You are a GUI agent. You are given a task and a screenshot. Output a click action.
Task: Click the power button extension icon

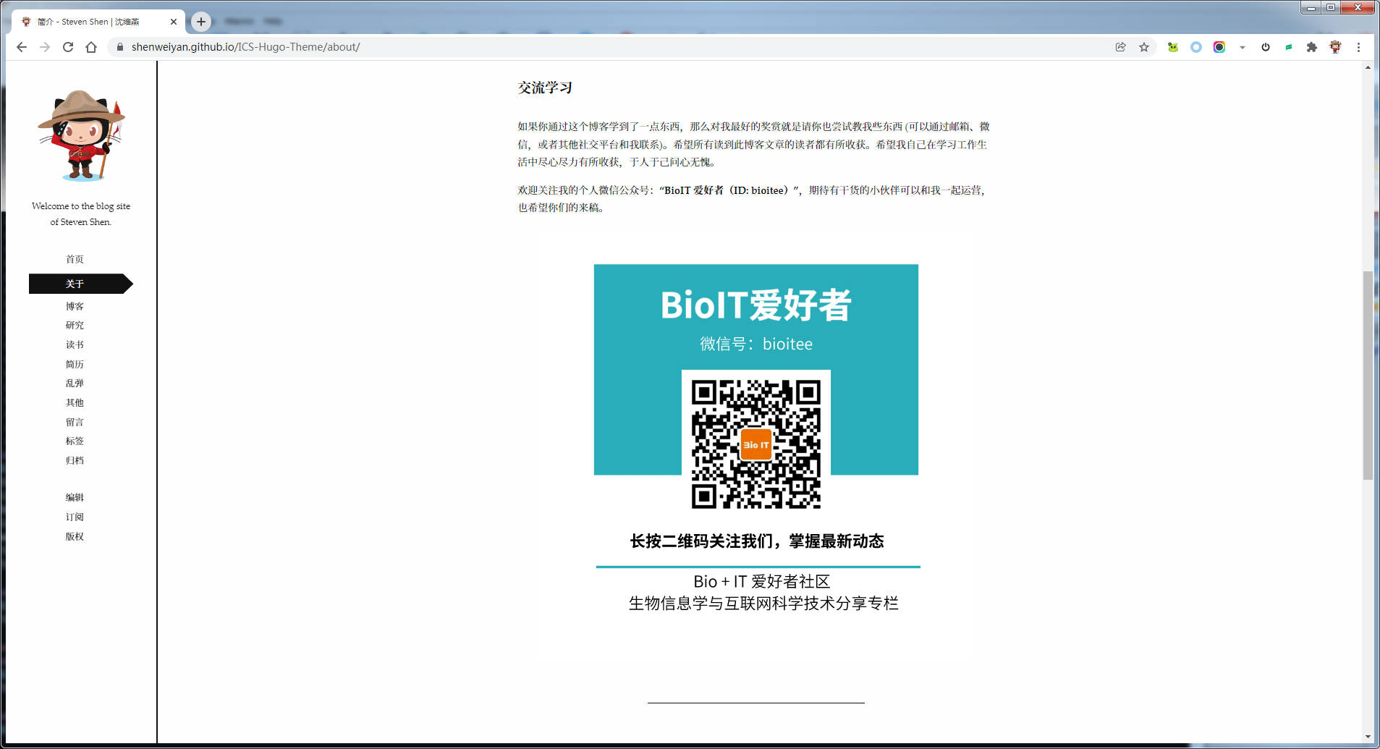1266,47
